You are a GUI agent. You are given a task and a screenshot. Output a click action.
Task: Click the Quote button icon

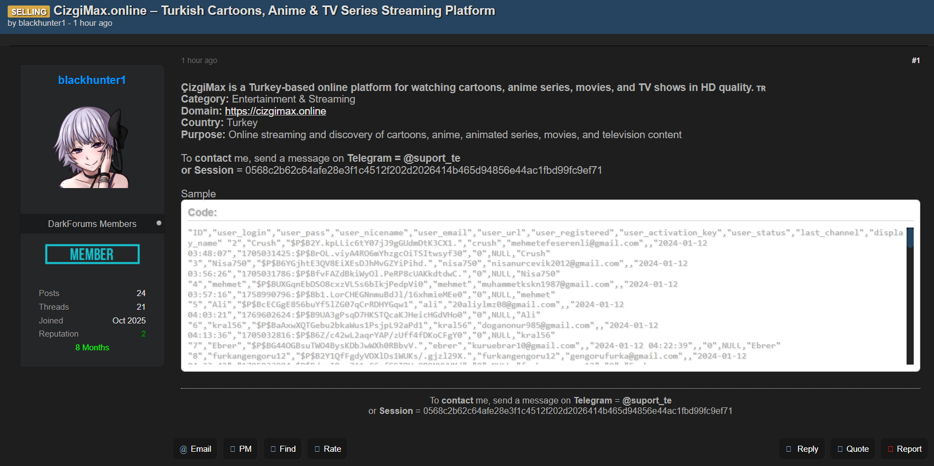[840, 449]
